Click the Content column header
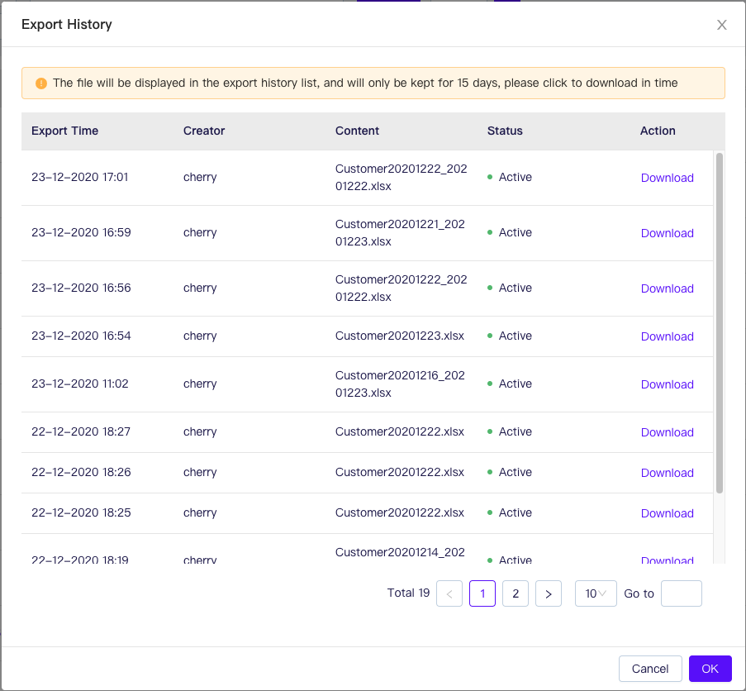The height and width of the screenshot is (691, 746). click(357, 131)
